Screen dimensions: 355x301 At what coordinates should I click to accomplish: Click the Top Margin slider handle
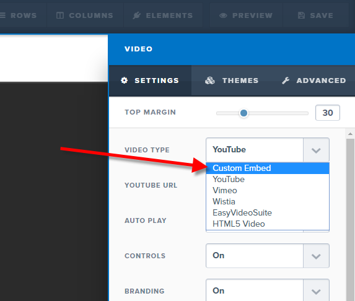pyautogui.click(x=244, y=113)
